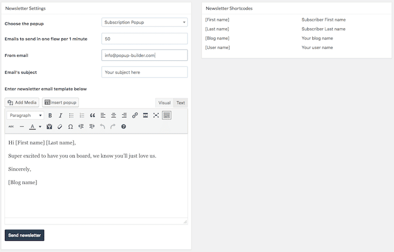
Task: Click the Subscriber First name description
Action: click(x=324, y=20)
